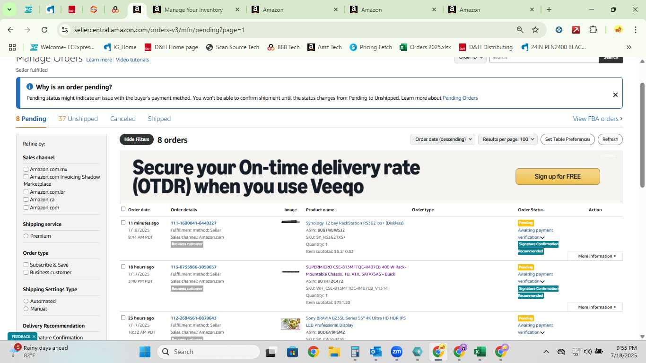The height and width of the screenshot is (363, 646).
Task: Open Orders 2025.xlsx bookmark
Action: tap(425, 47)
